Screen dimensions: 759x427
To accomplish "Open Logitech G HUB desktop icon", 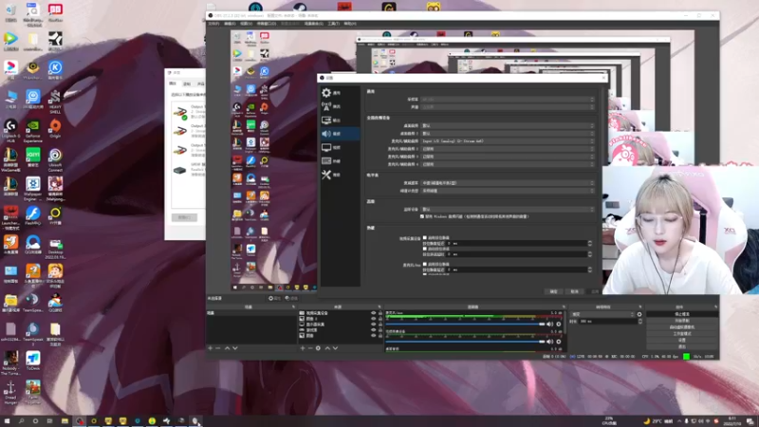I will tap(10, 132).
